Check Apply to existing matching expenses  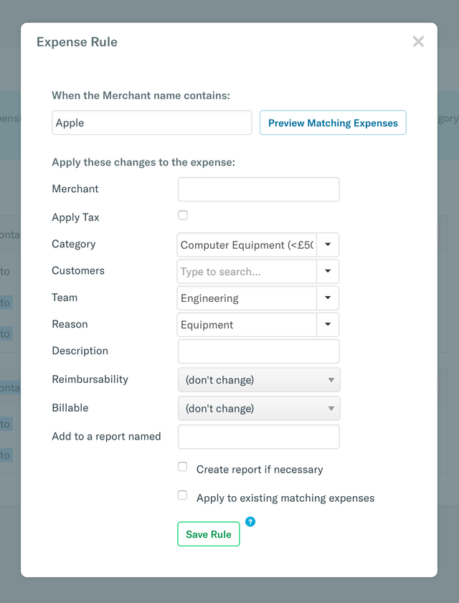(x=183, y=495)
